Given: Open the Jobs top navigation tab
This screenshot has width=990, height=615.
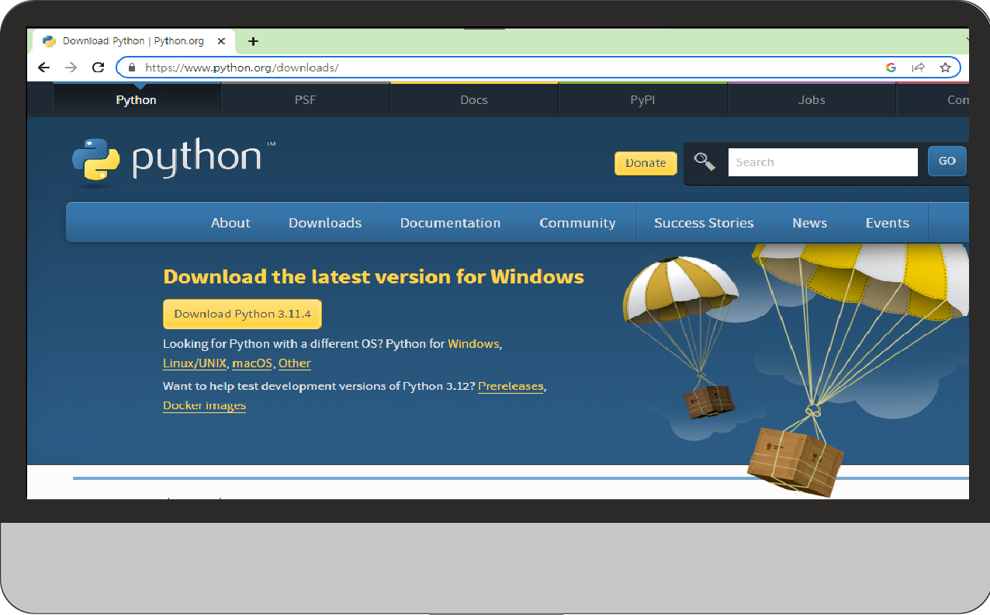Looking at the screenshot, I should click(x=812, y=99).
